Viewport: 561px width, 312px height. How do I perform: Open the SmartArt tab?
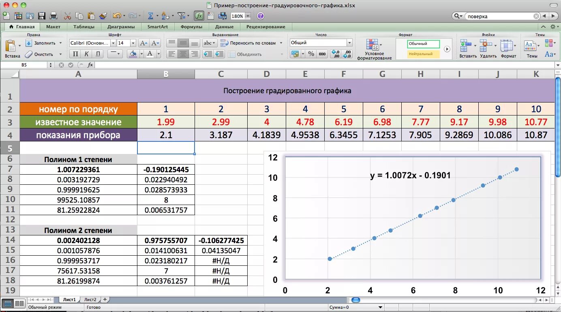coord(157,27)
